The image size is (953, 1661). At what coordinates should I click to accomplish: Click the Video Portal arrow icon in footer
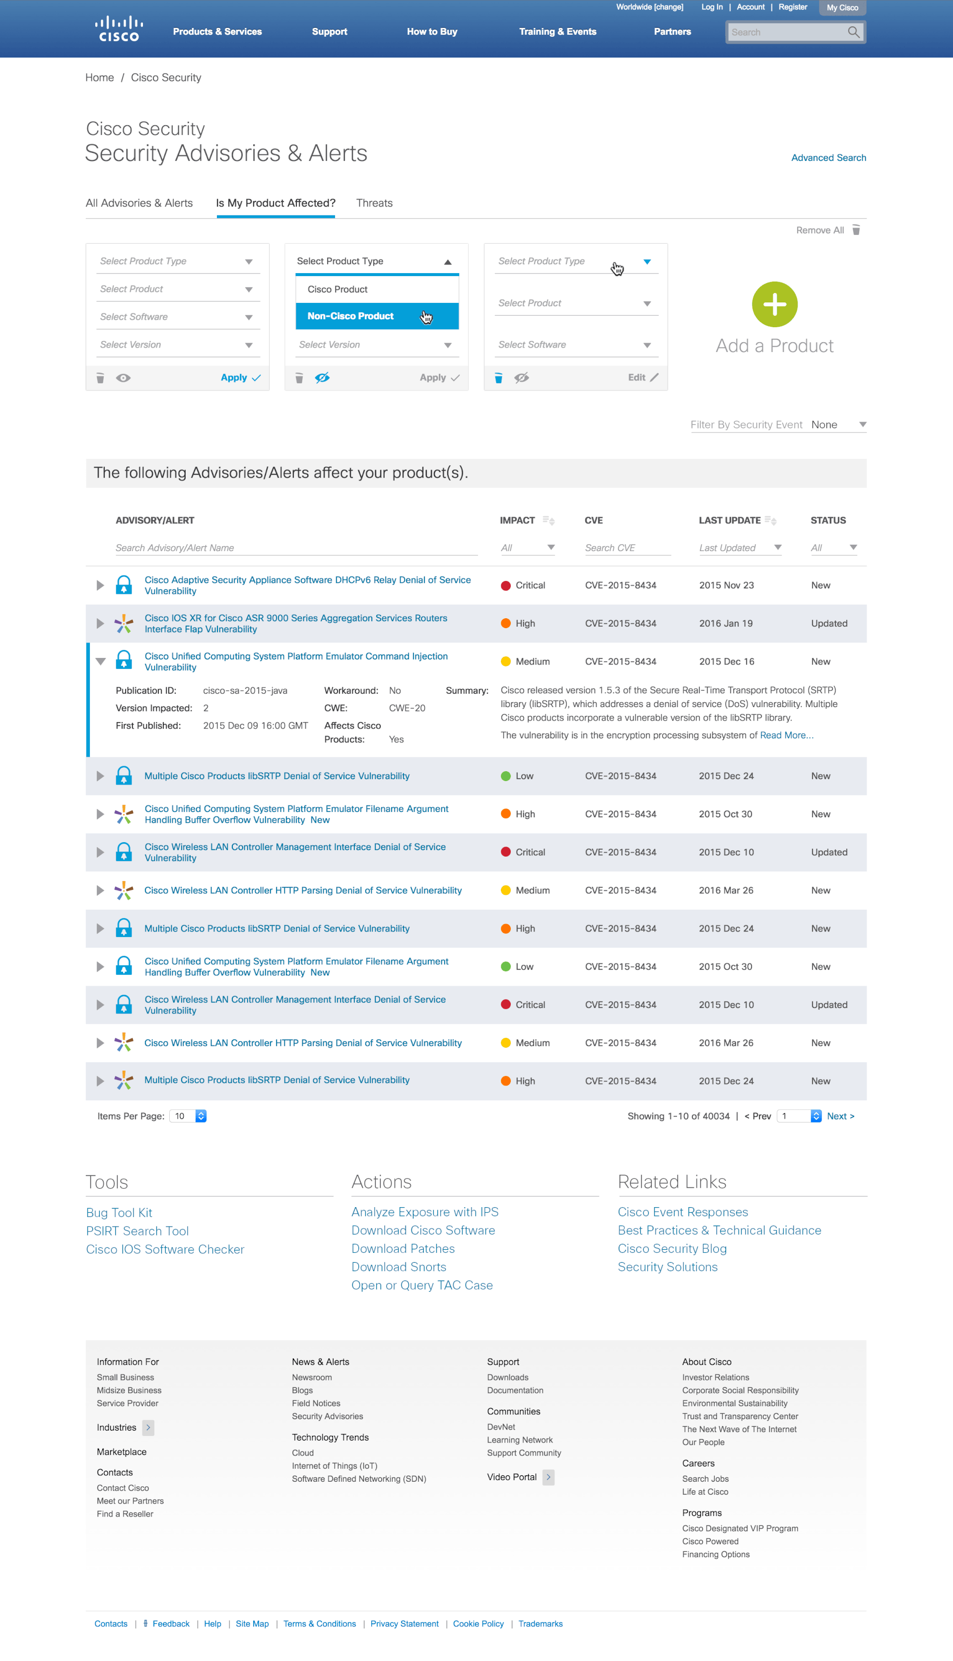[548, 1477]
